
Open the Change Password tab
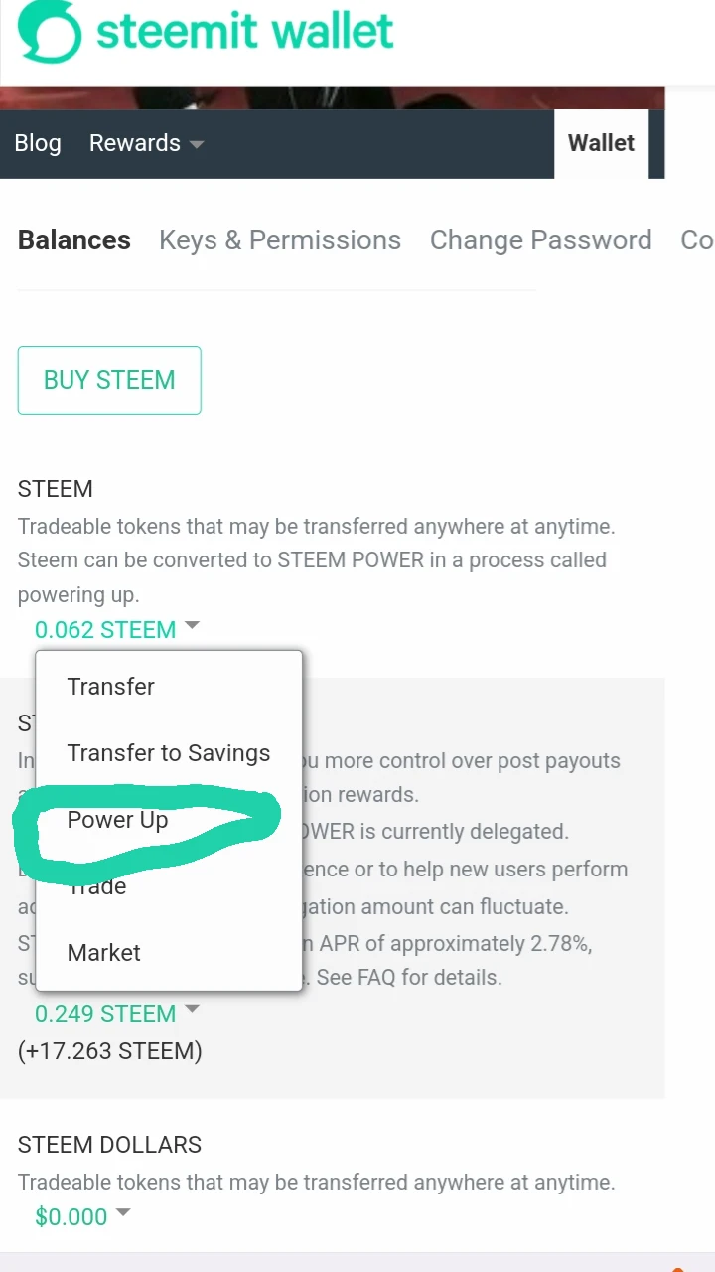(541, 240)
